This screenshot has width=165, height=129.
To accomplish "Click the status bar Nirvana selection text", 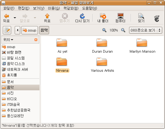I will (x=38, y=125).
